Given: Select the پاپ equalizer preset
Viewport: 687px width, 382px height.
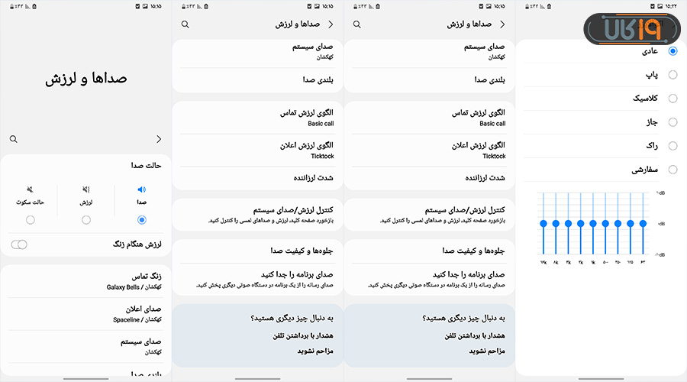Looking at the screenshot, I should click(x=672, y=75).
